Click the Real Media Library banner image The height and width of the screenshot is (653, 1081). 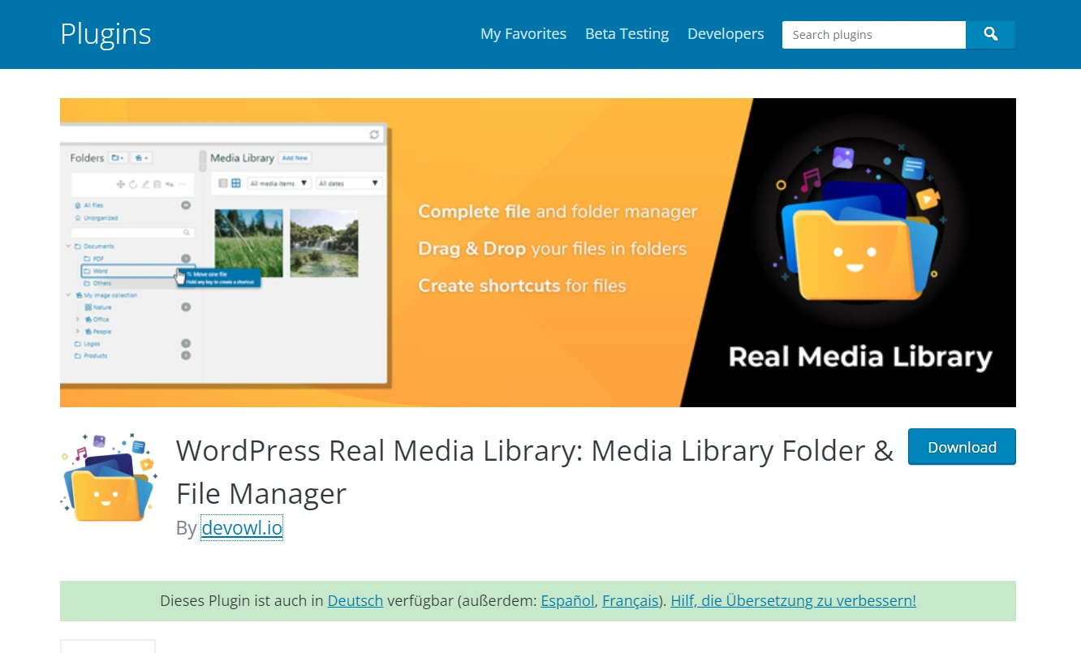538,252
